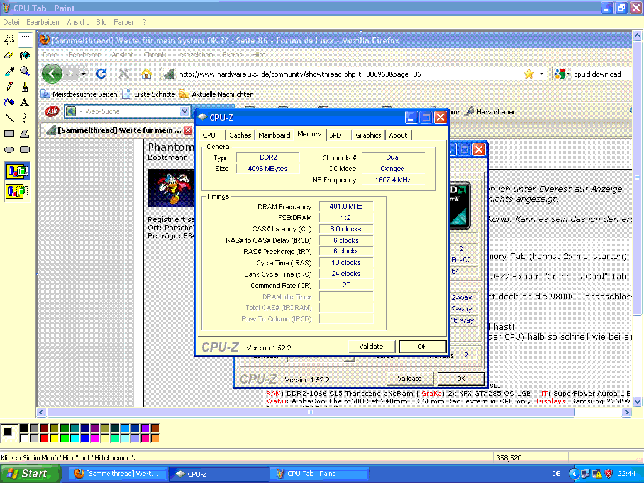Pick the black color swatch
The image size is (644, 483).
25,428
